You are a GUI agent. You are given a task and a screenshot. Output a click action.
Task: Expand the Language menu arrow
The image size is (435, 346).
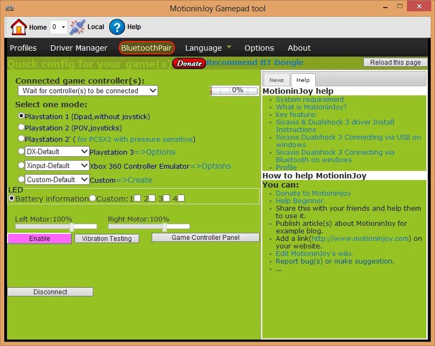coord(229,47)
